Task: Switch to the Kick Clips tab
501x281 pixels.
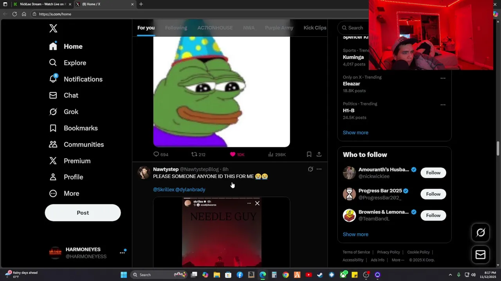Action: point(315,28)
